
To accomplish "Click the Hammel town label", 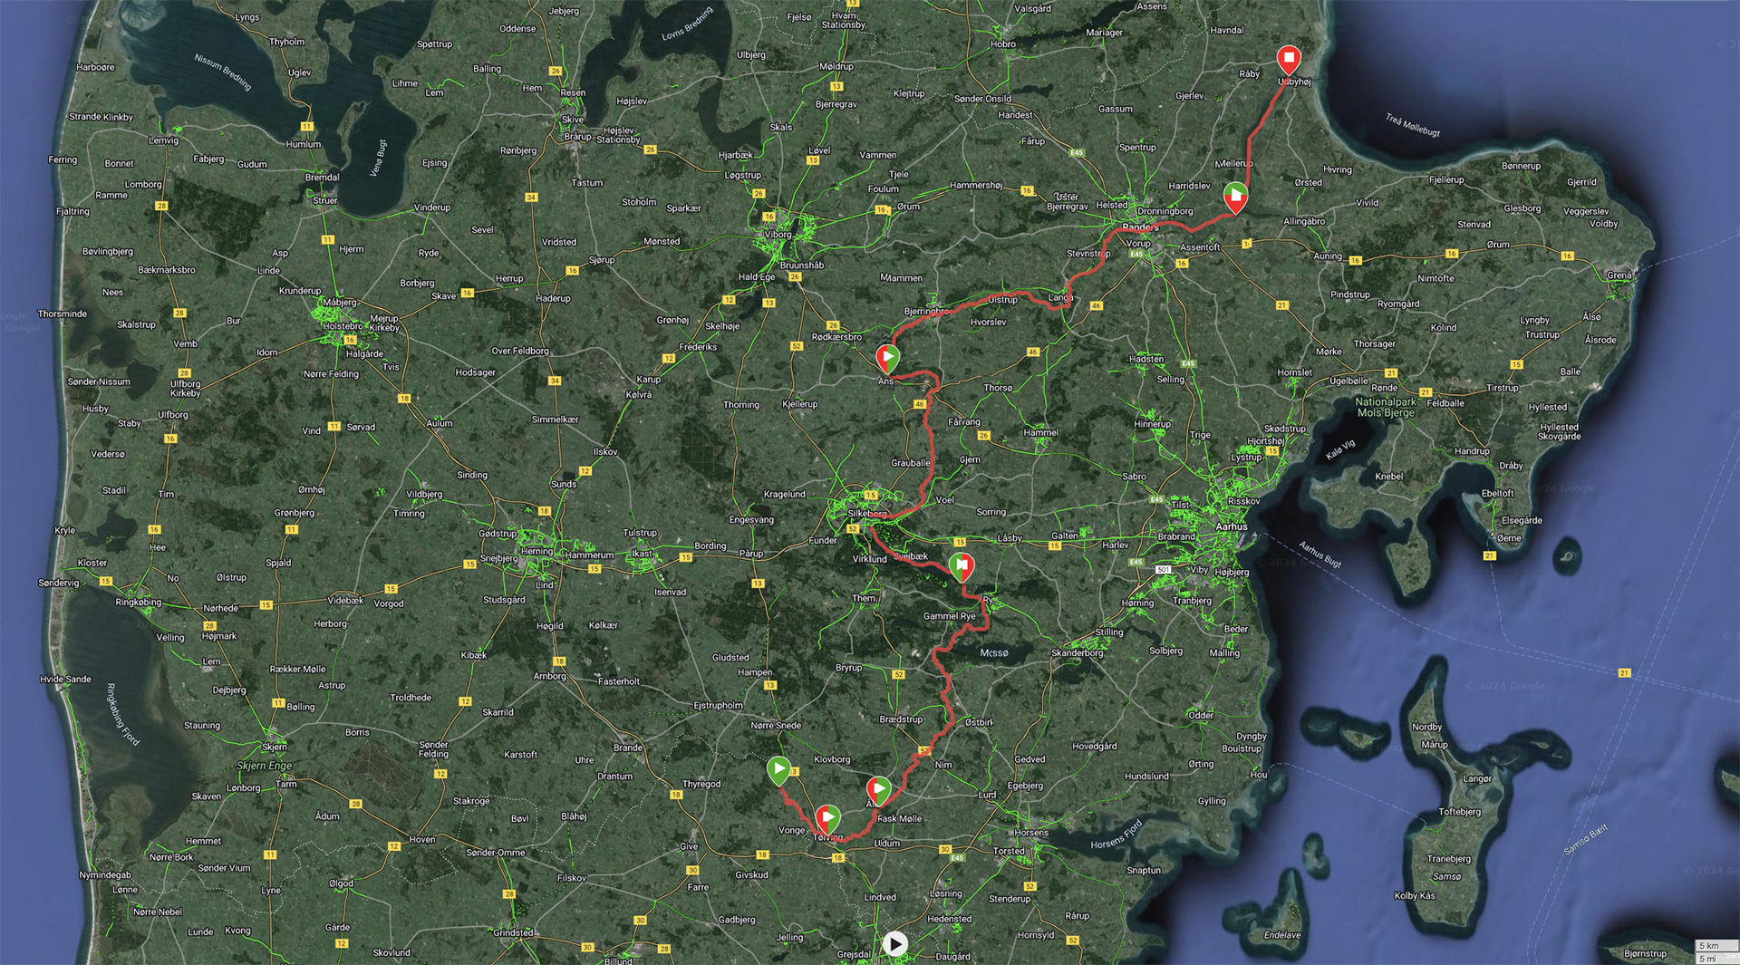I will point(1040,432).
